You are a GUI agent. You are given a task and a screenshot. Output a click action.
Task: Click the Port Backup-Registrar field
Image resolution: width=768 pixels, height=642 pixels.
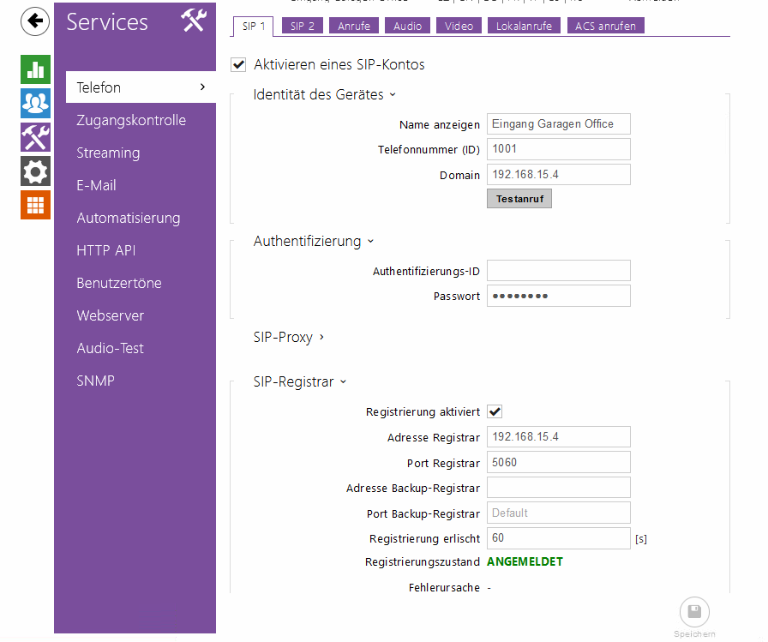(x=558, y=513)
